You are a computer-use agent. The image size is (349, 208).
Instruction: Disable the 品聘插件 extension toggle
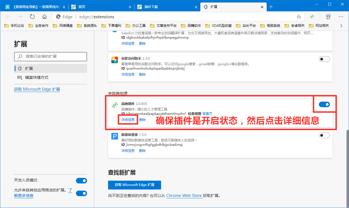(324, 104)
